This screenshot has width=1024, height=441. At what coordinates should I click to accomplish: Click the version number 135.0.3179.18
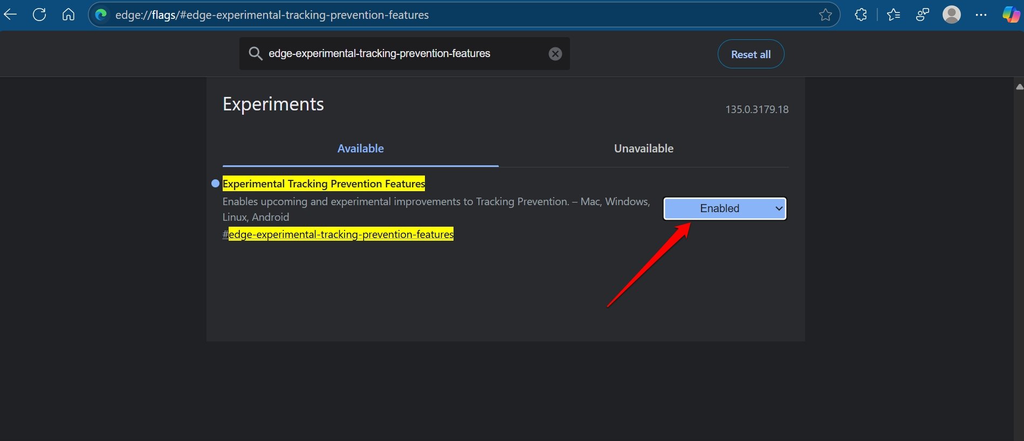[757, 109]
